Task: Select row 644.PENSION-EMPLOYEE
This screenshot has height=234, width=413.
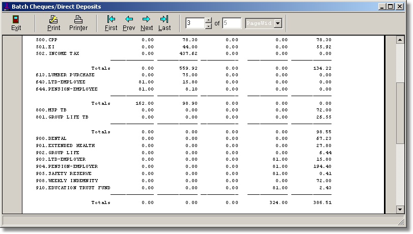Action: 67,89
